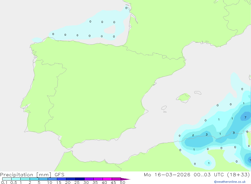Click the 15–20 mm blue legend swatch
Image resolution: width=251 pixels, height=184 pixels.
coord(61,179)
